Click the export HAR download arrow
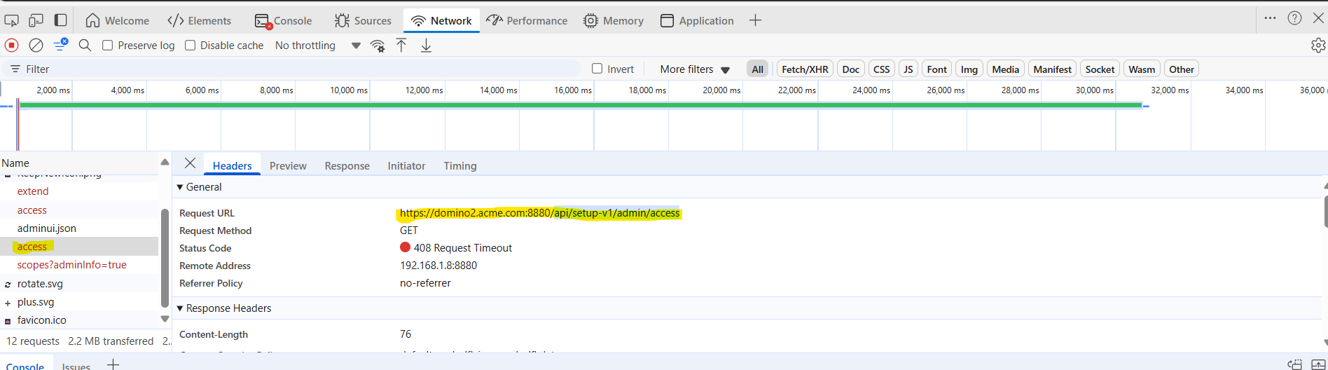This screenshot has width=1328, height=370. [x=426, y=46]
